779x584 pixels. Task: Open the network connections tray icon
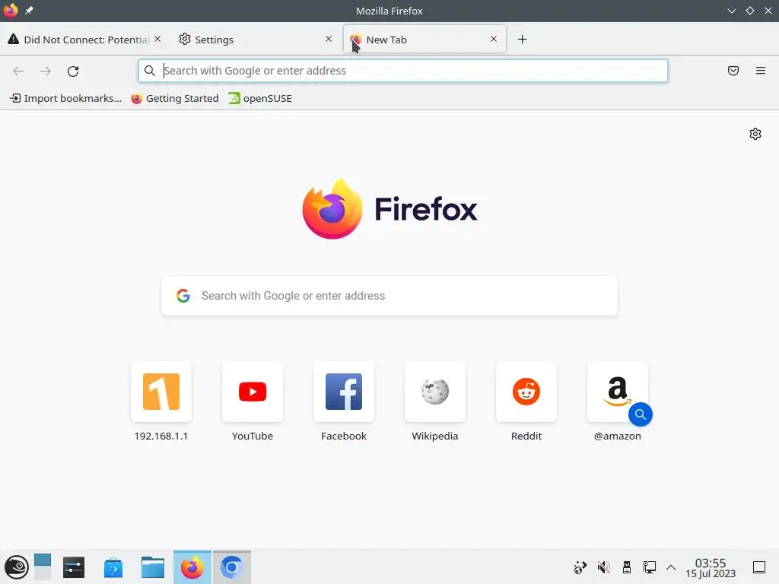(650, 567)
